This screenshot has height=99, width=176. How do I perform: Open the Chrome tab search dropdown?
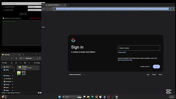[x=43, y=5]
